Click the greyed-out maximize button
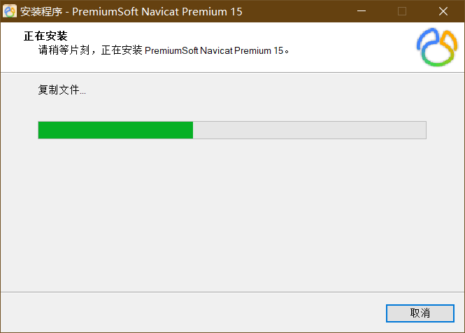 coord(402,11)
